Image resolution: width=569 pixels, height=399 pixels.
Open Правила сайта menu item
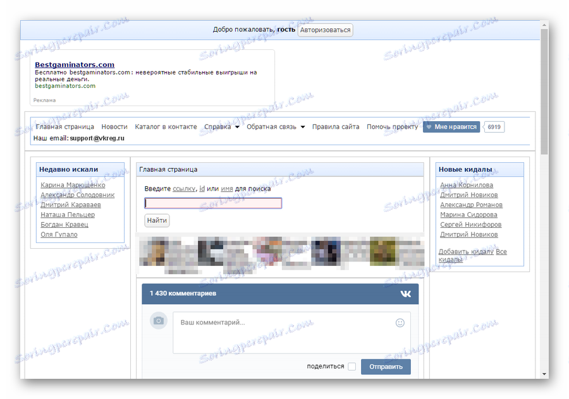click(336, 127)
